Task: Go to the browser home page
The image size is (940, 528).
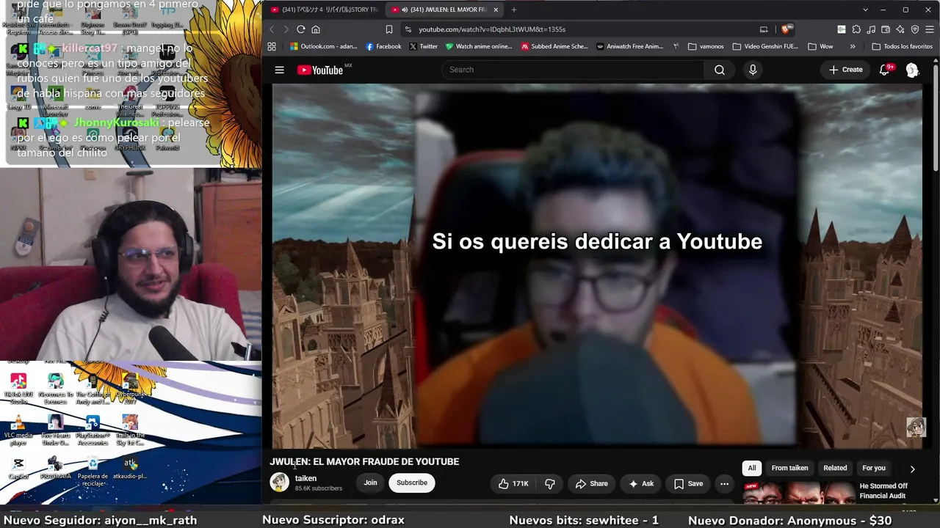Action: (x=316, y=29)
